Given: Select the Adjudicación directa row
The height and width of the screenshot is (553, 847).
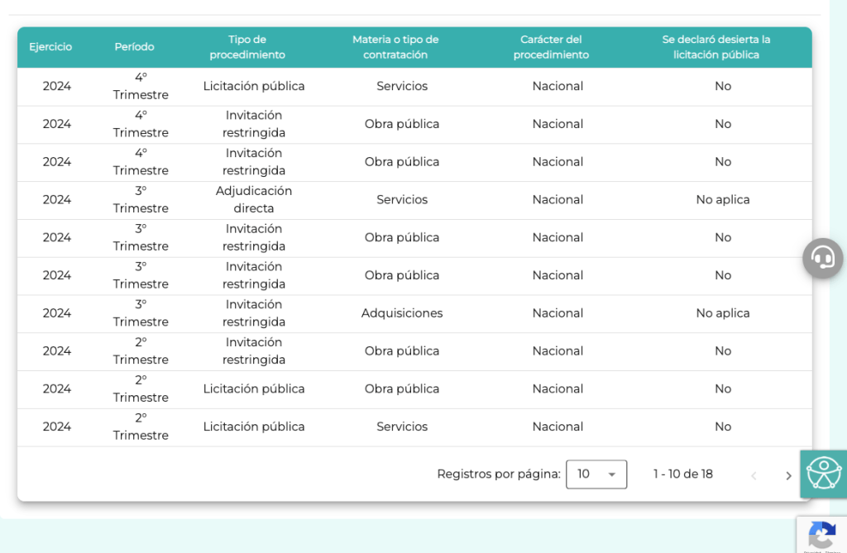Looking at the screenshot, I should click(254, 199).
